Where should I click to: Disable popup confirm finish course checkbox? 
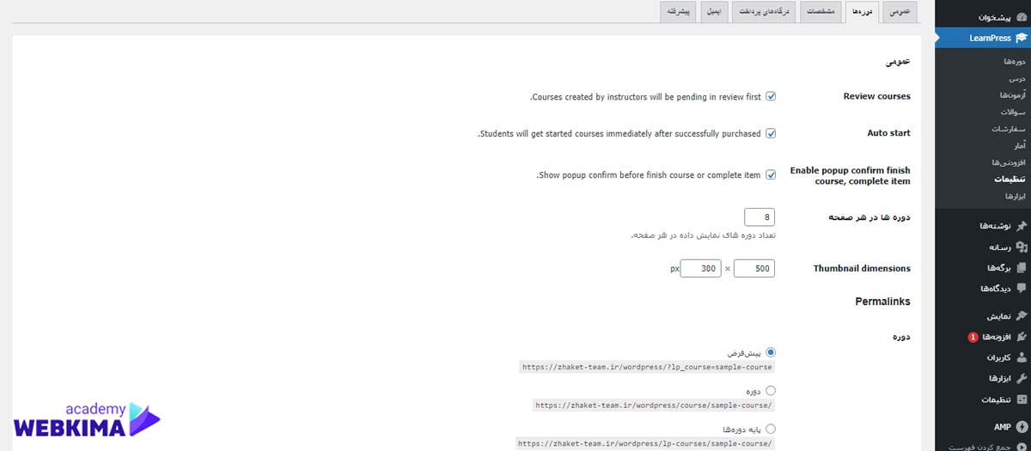pyautogui.click(x=771, y=174)
